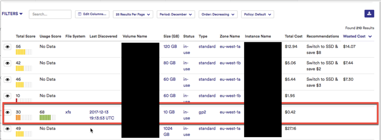Screen dimensions: 381x140
Task: Click the Last Discovered column header
Action: (103, 36)
